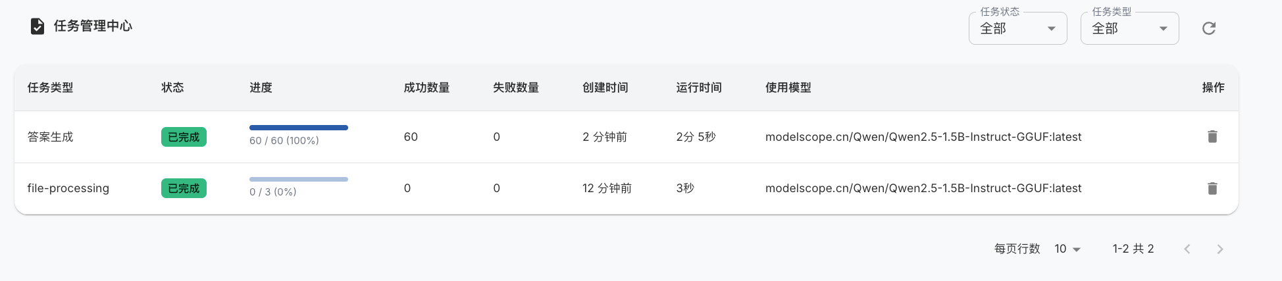Viewport: 1282px width, 281px height.
Task: Go to the previous page arrow
Action: (1187, 249)
